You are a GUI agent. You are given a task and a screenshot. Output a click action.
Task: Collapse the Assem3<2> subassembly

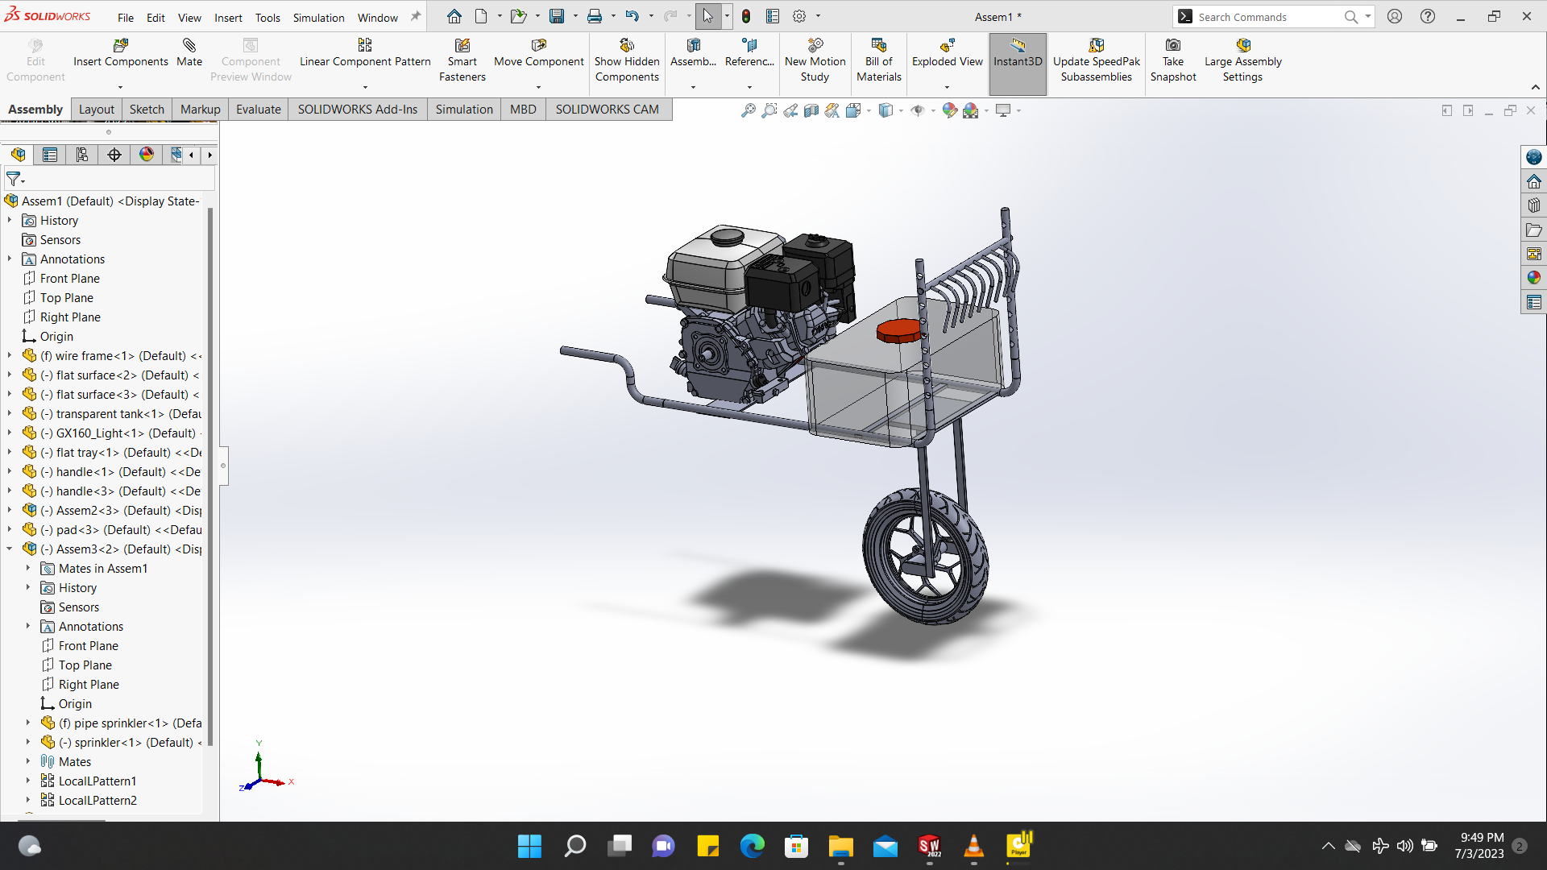pyautogui.click(x=10, y=549)
